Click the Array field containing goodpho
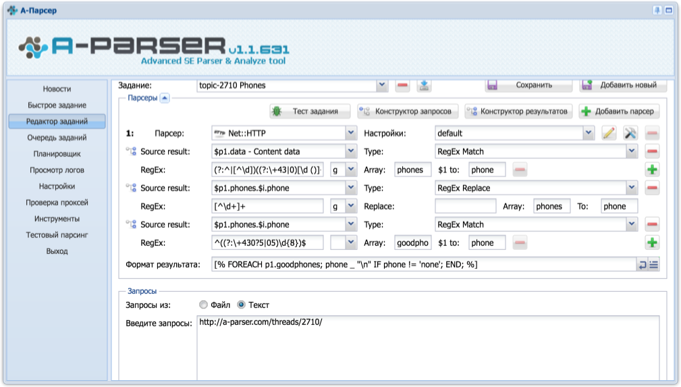The height and width of the screenshot is (387, 681). 412,242
